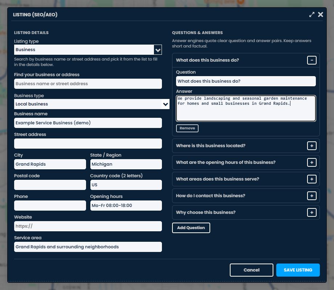Edit the City field Grand Rapids
The width and height of the screenshot is (334, 290).
(x=50, y=164)
